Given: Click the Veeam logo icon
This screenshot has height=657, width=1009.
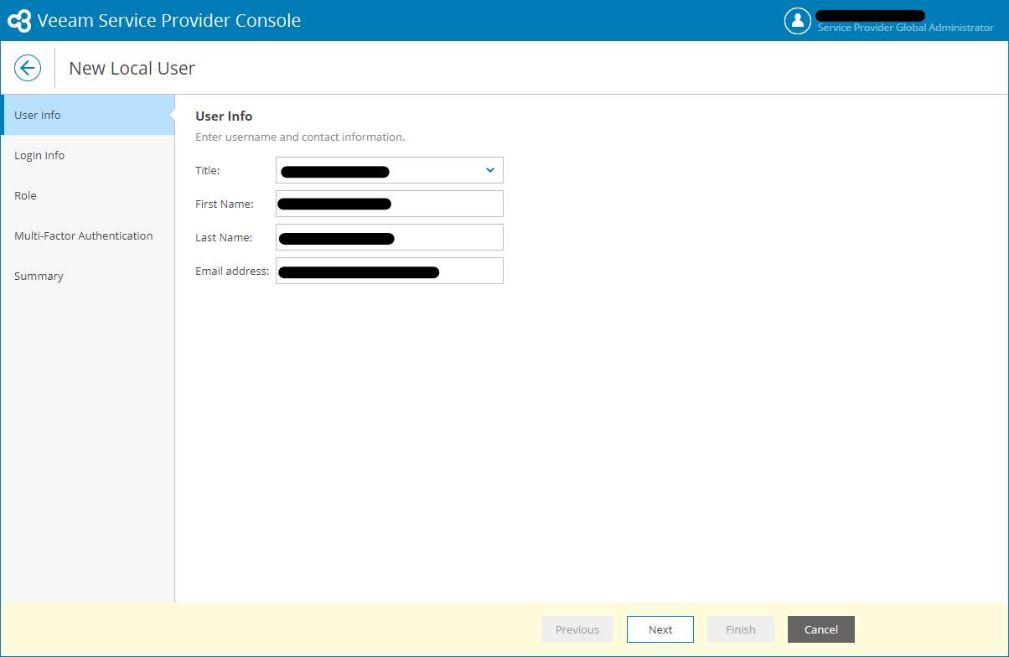Looking at the screenshot, I should click(x=18, y=21).
